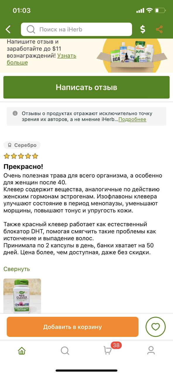
Task: Go to Home tab icon
Action: pos(22,350)
